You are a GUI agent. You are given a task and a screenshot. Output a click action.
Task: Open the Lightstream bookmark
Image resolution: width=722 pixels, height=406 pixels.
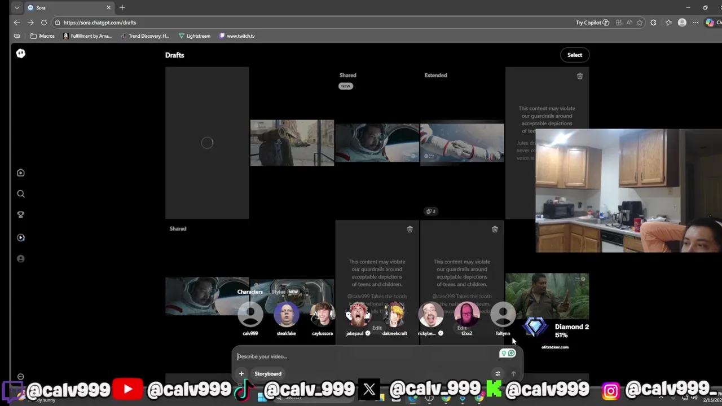[x=195, y=36]
